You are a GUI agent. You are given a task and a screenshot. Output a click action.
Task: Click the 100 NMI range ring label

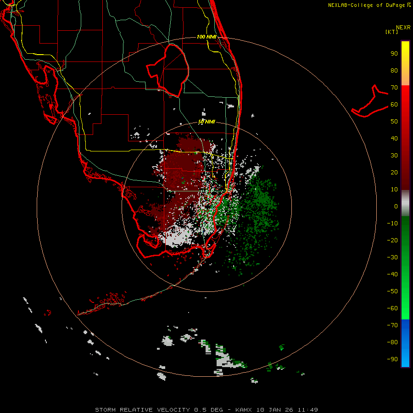(206, 37)
